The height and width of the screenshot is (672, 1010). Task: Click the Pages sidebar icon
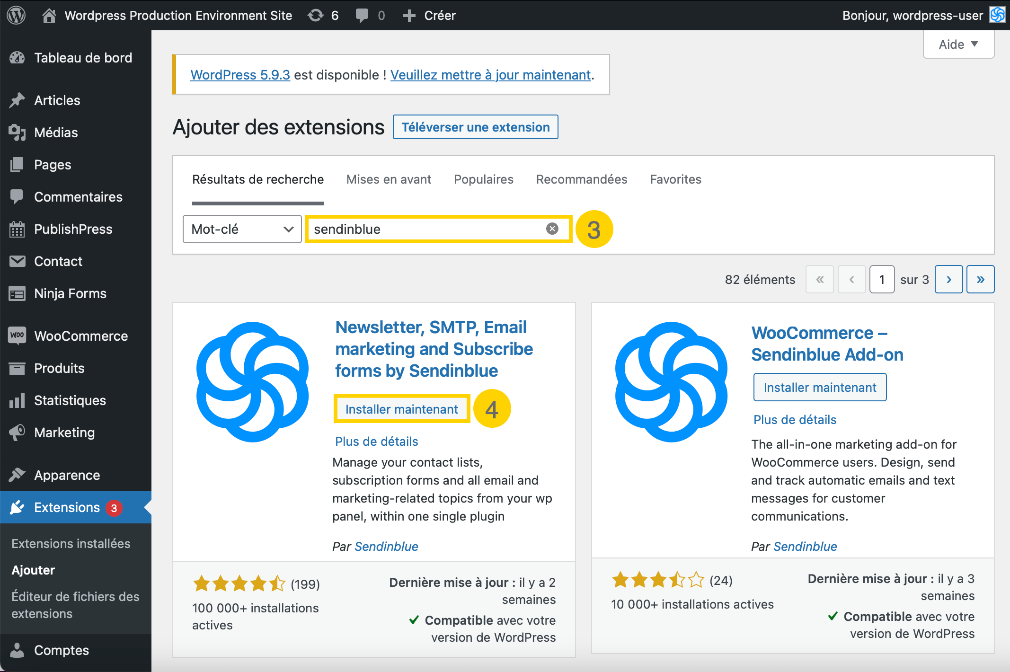click(x=18, y=164)
